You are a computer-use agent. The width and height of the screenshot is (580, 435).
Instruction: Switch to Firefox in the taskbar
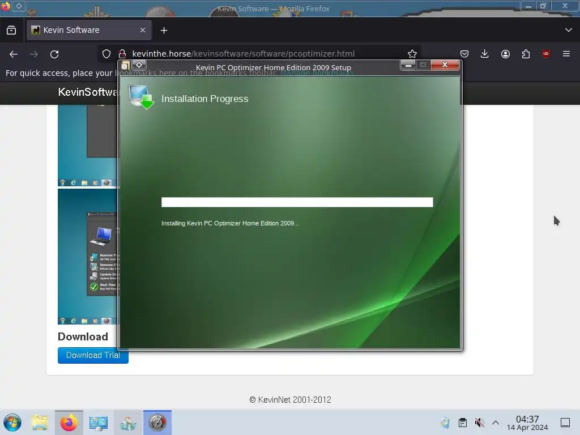point(69,423)
